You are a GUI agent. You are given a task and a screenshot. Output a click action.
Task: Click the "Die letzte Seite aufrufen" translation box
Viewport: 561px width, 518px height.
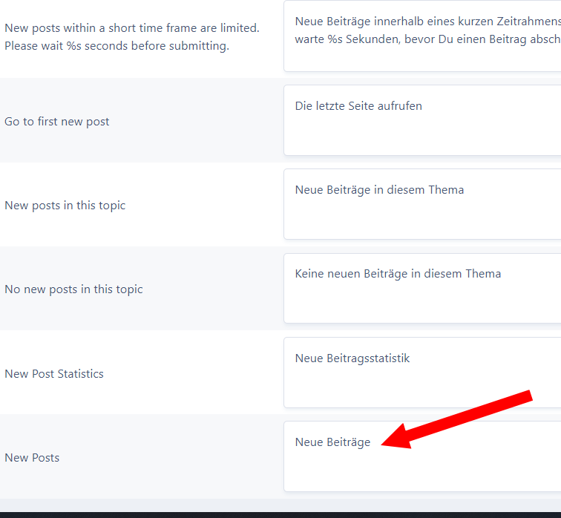point(421,121)
